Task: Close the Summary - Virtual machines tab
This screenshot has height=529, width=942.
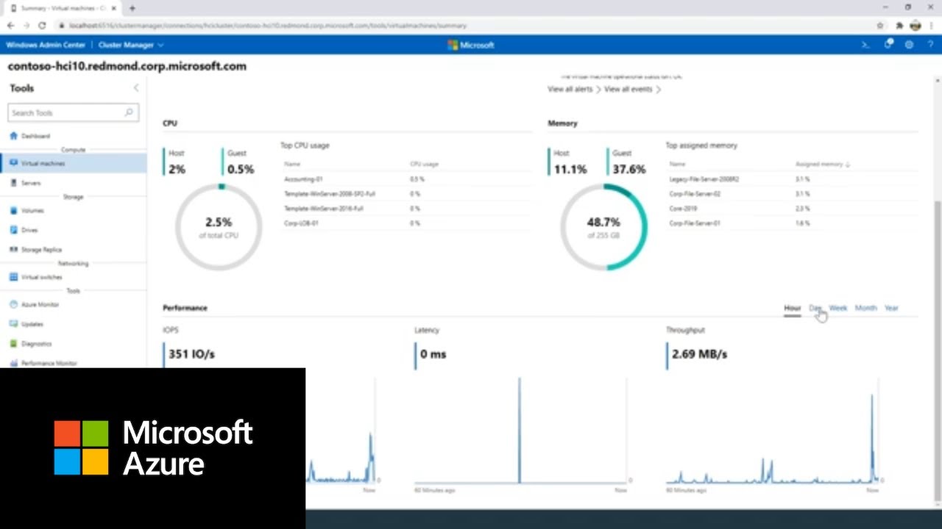Action: coord(114,8)
